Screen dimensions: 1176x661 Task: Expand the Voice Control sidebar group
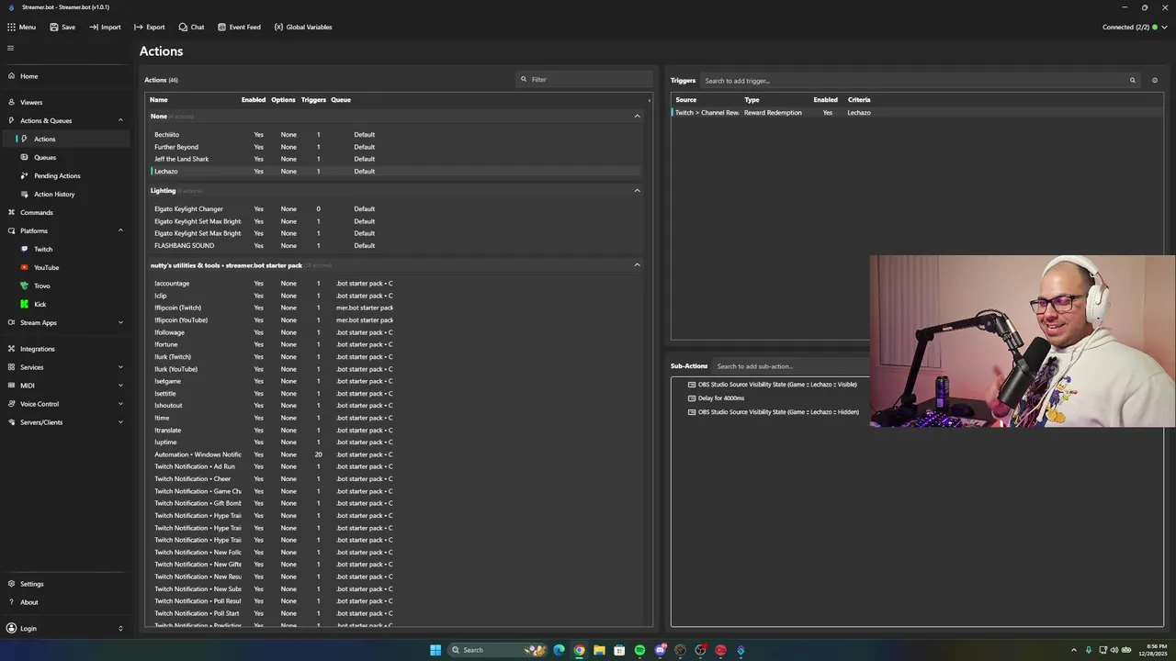tap(120, 404)
